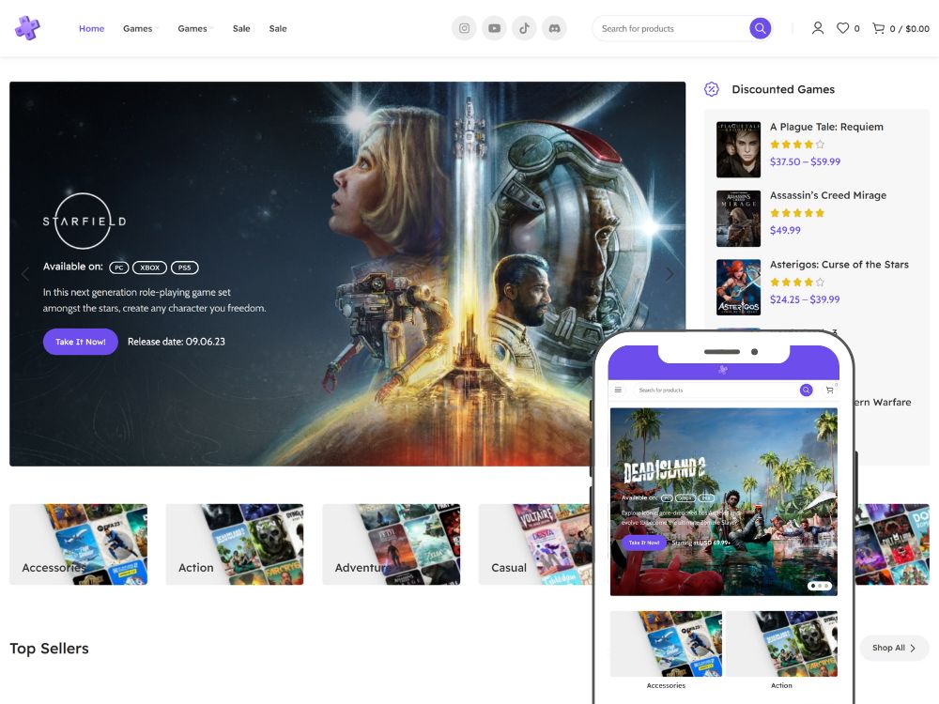Open the TikTok social link
Viewport: 939px width, 704px height.
524,28
